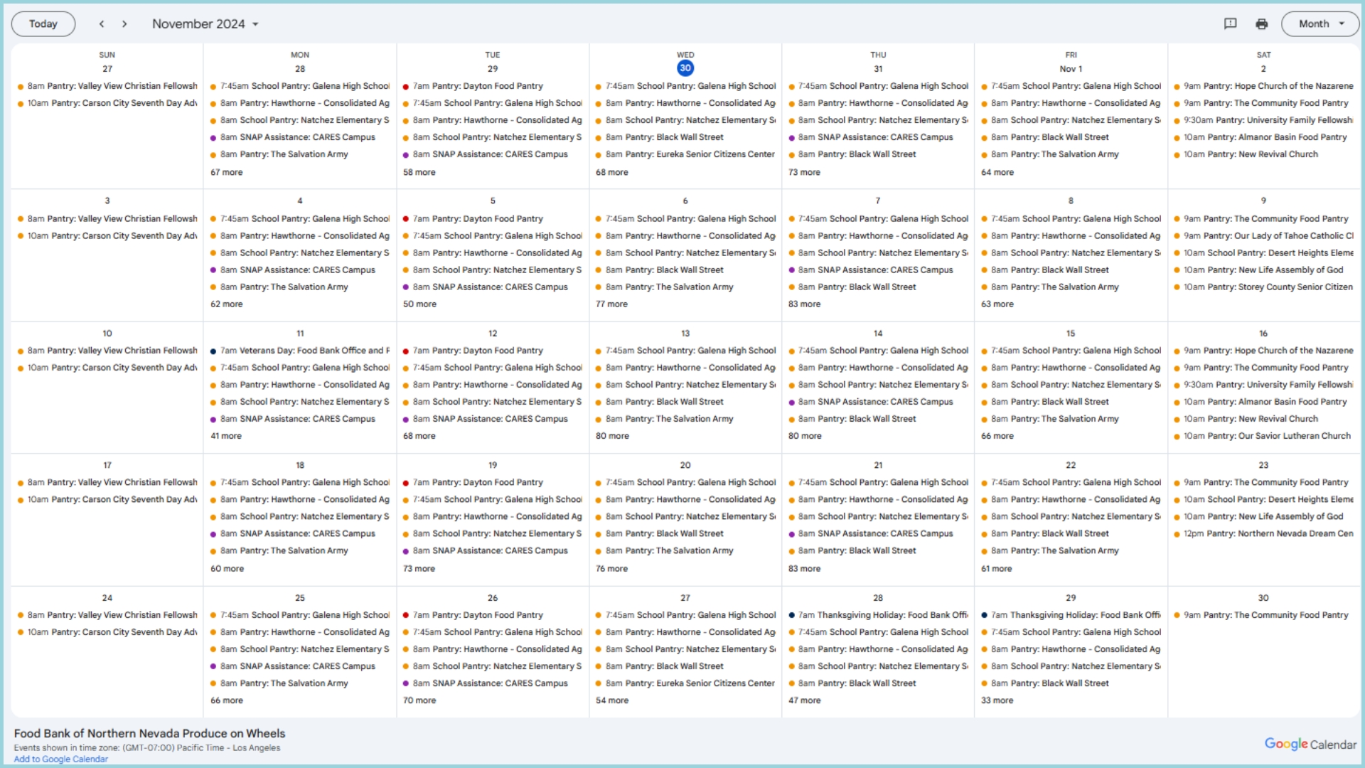Select the highlighted date 30 on Wednesday
Screen dimensions: 1365x768
click(685, 68)
